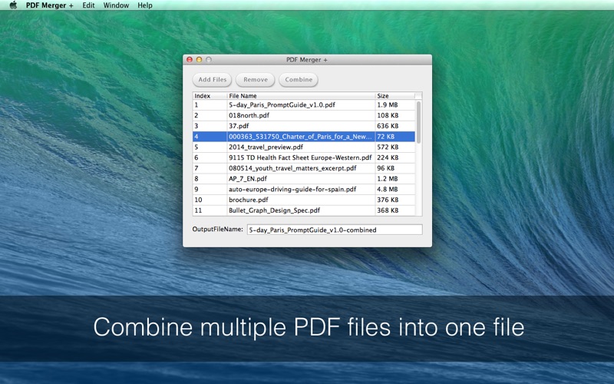This screenshot has width=614, height=384.
Task: Click the Add Files button
Action: pyautogui.click(x=213, y=79)
